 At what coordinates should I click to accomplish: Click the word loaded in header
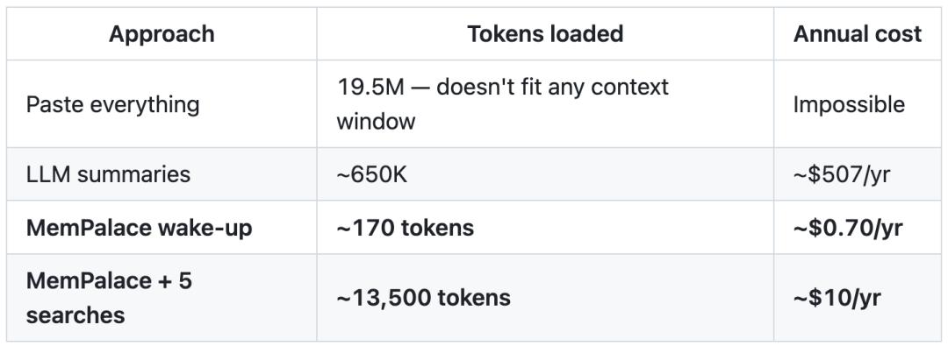pos(583,34)
